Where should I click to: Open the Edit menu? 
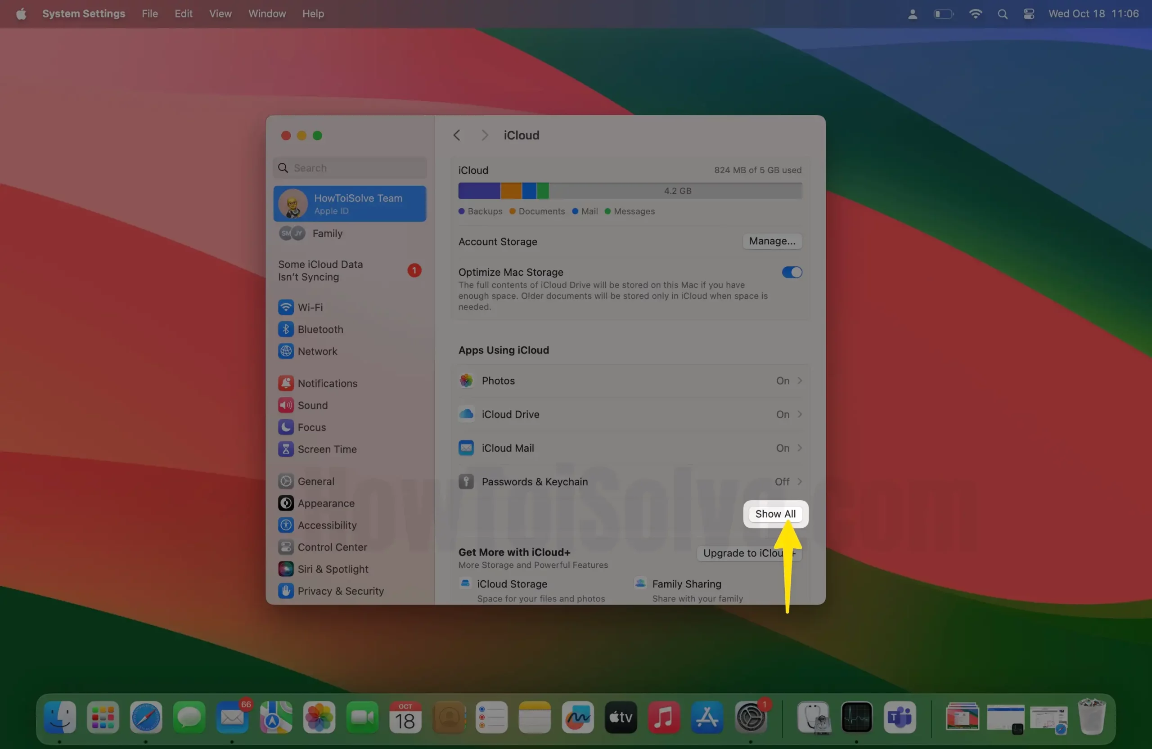pos(184,13)
